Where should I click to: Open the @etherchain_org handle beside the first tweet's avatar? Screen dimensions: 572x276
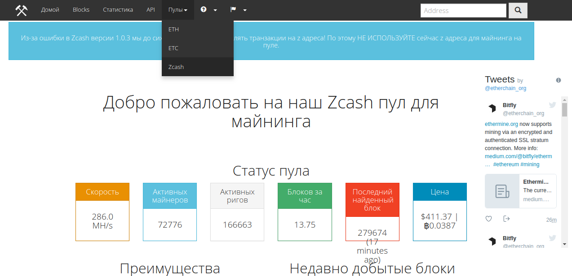[x=523, y=113]
